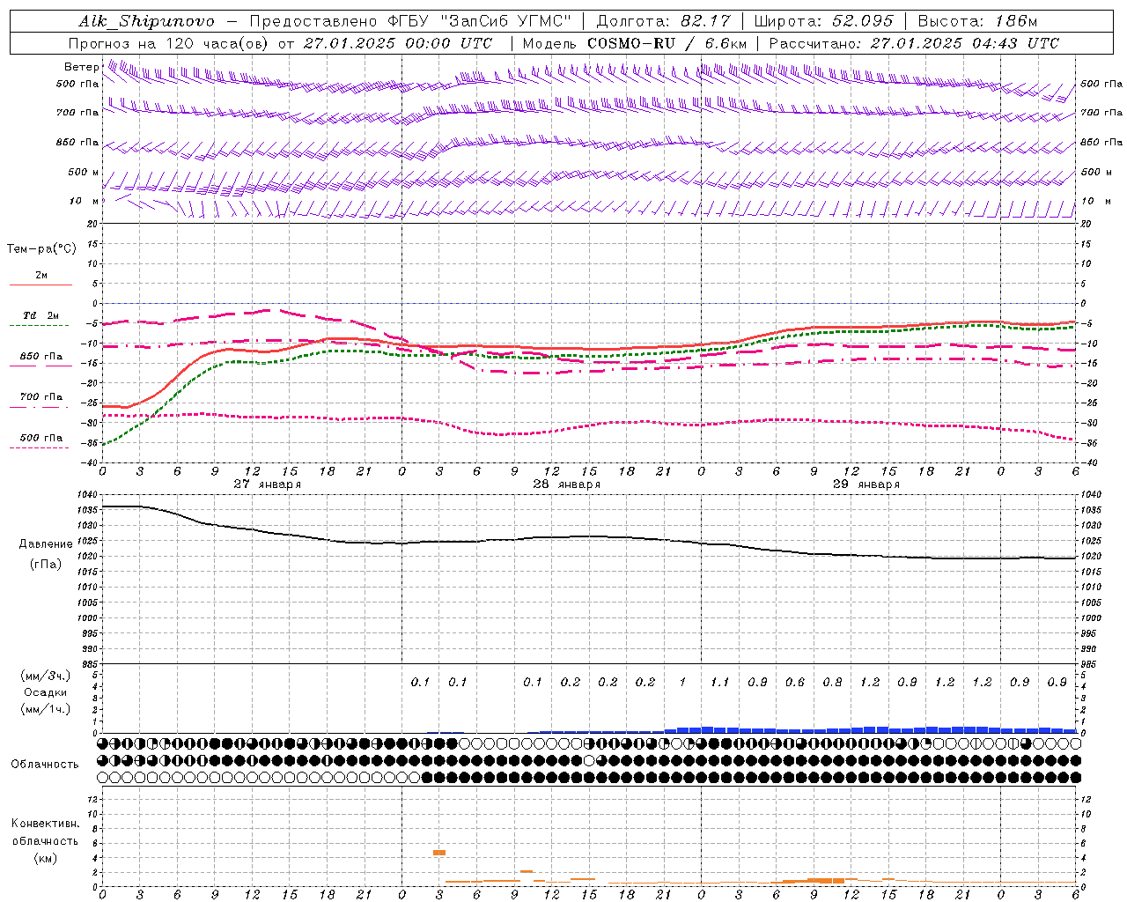Click the tallest orange convective cloud bar
Image resolution: width=1127 pixels, height=902 pixels.
click(x=439, y=853)
